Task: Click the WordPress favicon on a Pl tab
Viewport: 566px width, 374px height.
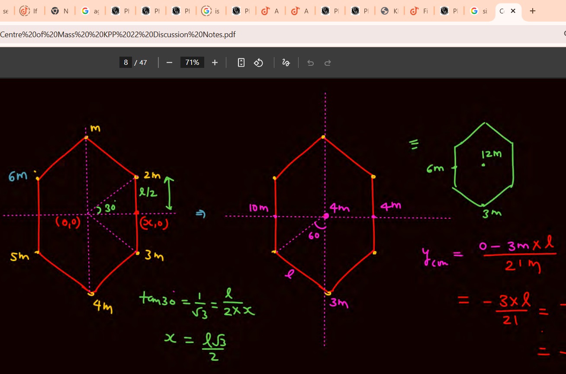Action: tap(115, 11)
